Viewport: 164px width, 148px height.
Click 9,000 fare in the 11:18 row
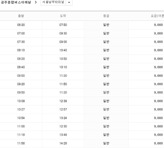point(158,135)
